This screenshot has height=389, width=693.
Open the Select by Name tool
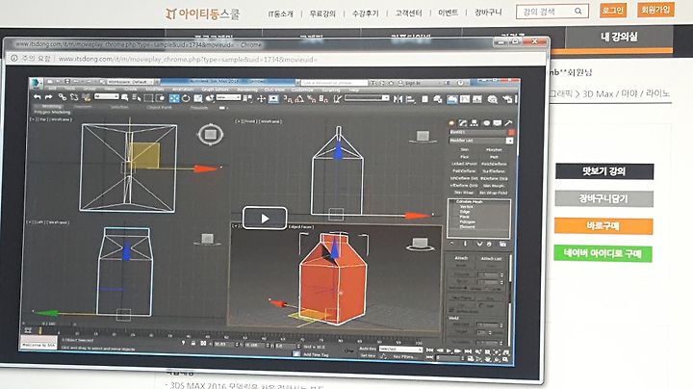click(136, 97)
